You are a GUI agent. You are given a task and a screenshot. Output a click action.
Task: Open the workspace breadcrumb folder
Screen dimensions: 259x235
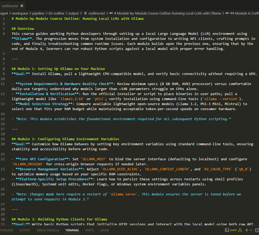pyautogui.click(x=20, y=13)
